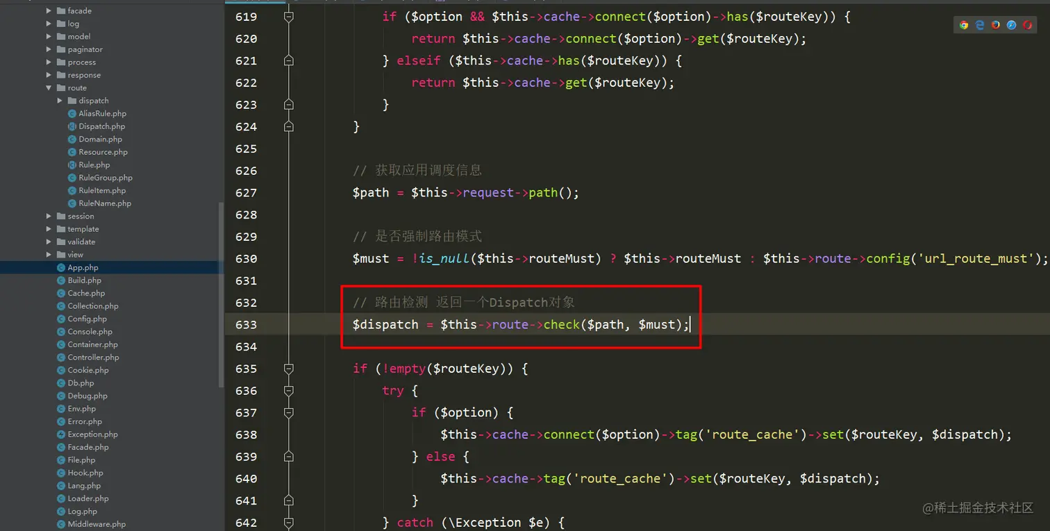Viewport: 1050px width, 531px height.
Task: Open Build.php in project tree
Action: (84, 280)
